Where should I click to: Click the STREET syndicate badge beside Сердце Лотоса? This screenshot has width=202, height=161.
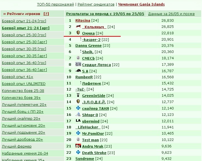click(x=78, y=64)
